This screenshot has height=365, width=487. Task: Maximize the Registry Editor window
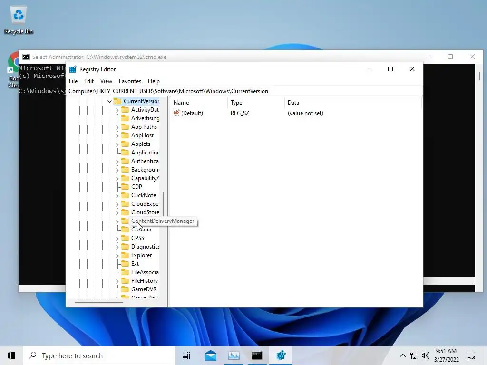390,69
